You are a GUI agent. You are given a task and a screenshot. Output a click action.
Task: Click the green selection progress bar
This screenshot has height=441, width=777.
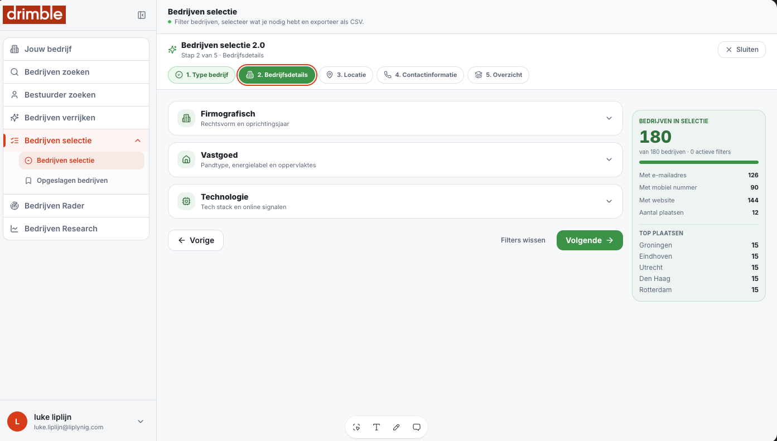pos(699,162)
